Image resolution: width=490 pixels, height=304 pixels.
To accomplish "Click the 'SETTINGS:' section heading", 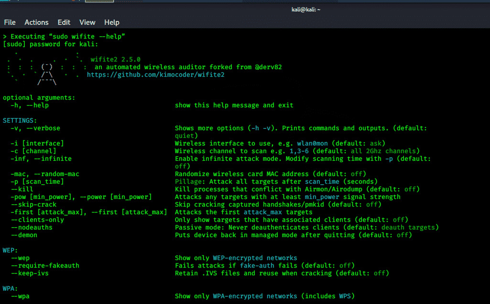I will click(x=20, y=120).
